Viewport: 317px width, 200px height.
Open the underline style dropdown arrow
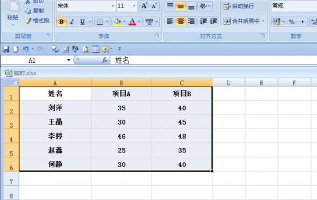[90, 22]
